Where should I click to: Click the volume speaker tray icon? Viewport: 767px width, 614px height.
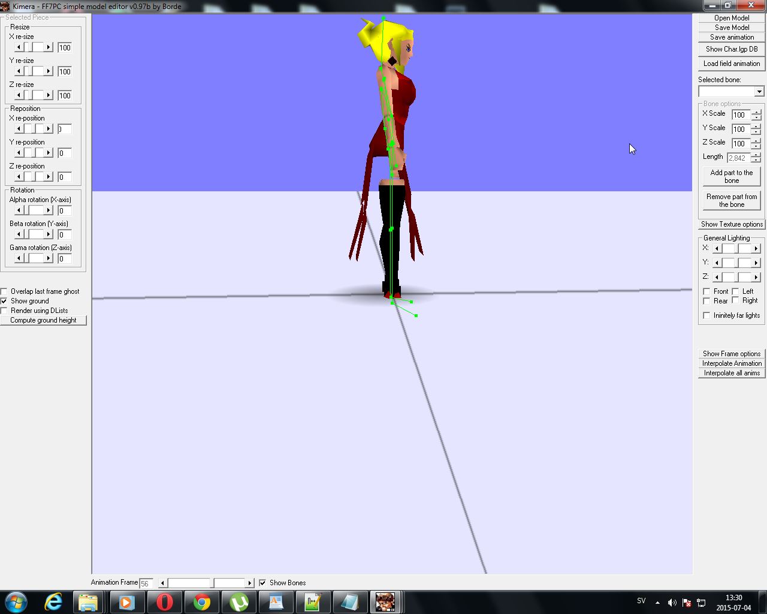point(672,603)
